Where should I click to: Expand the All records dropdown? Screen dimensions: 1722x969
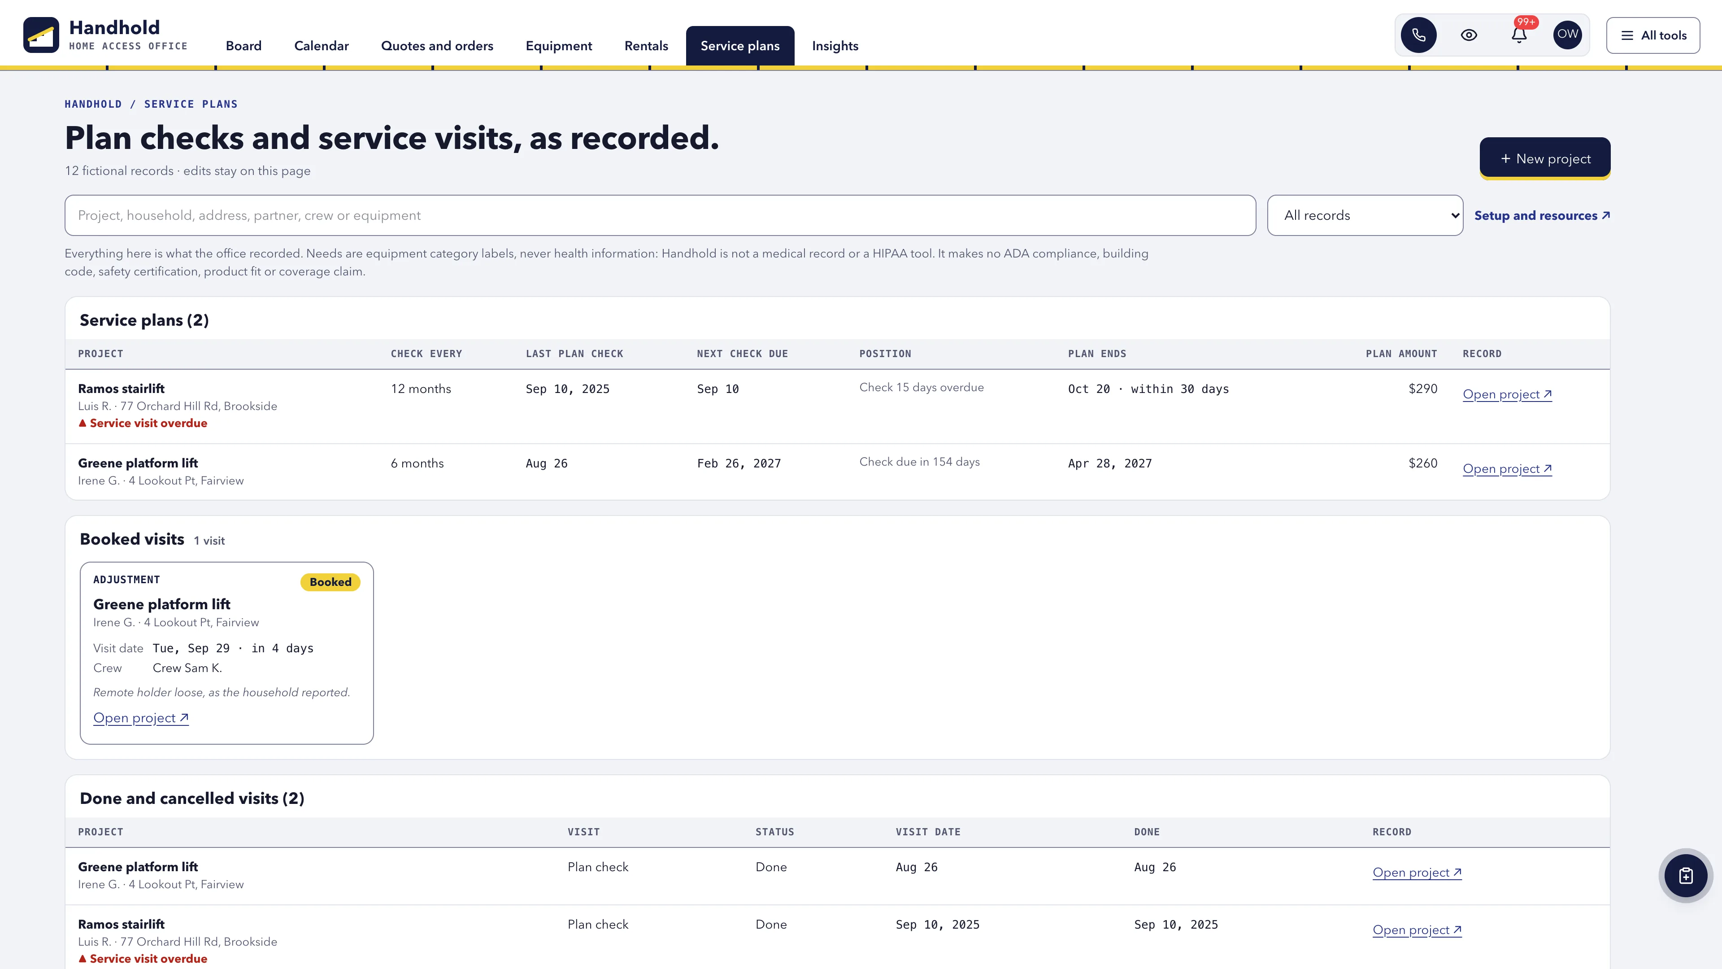point(1365,215)
